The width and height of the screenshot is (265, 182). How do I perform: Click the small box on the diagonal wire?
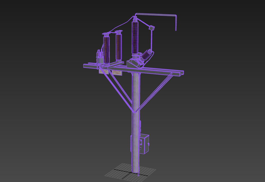[x=152, y=28]
